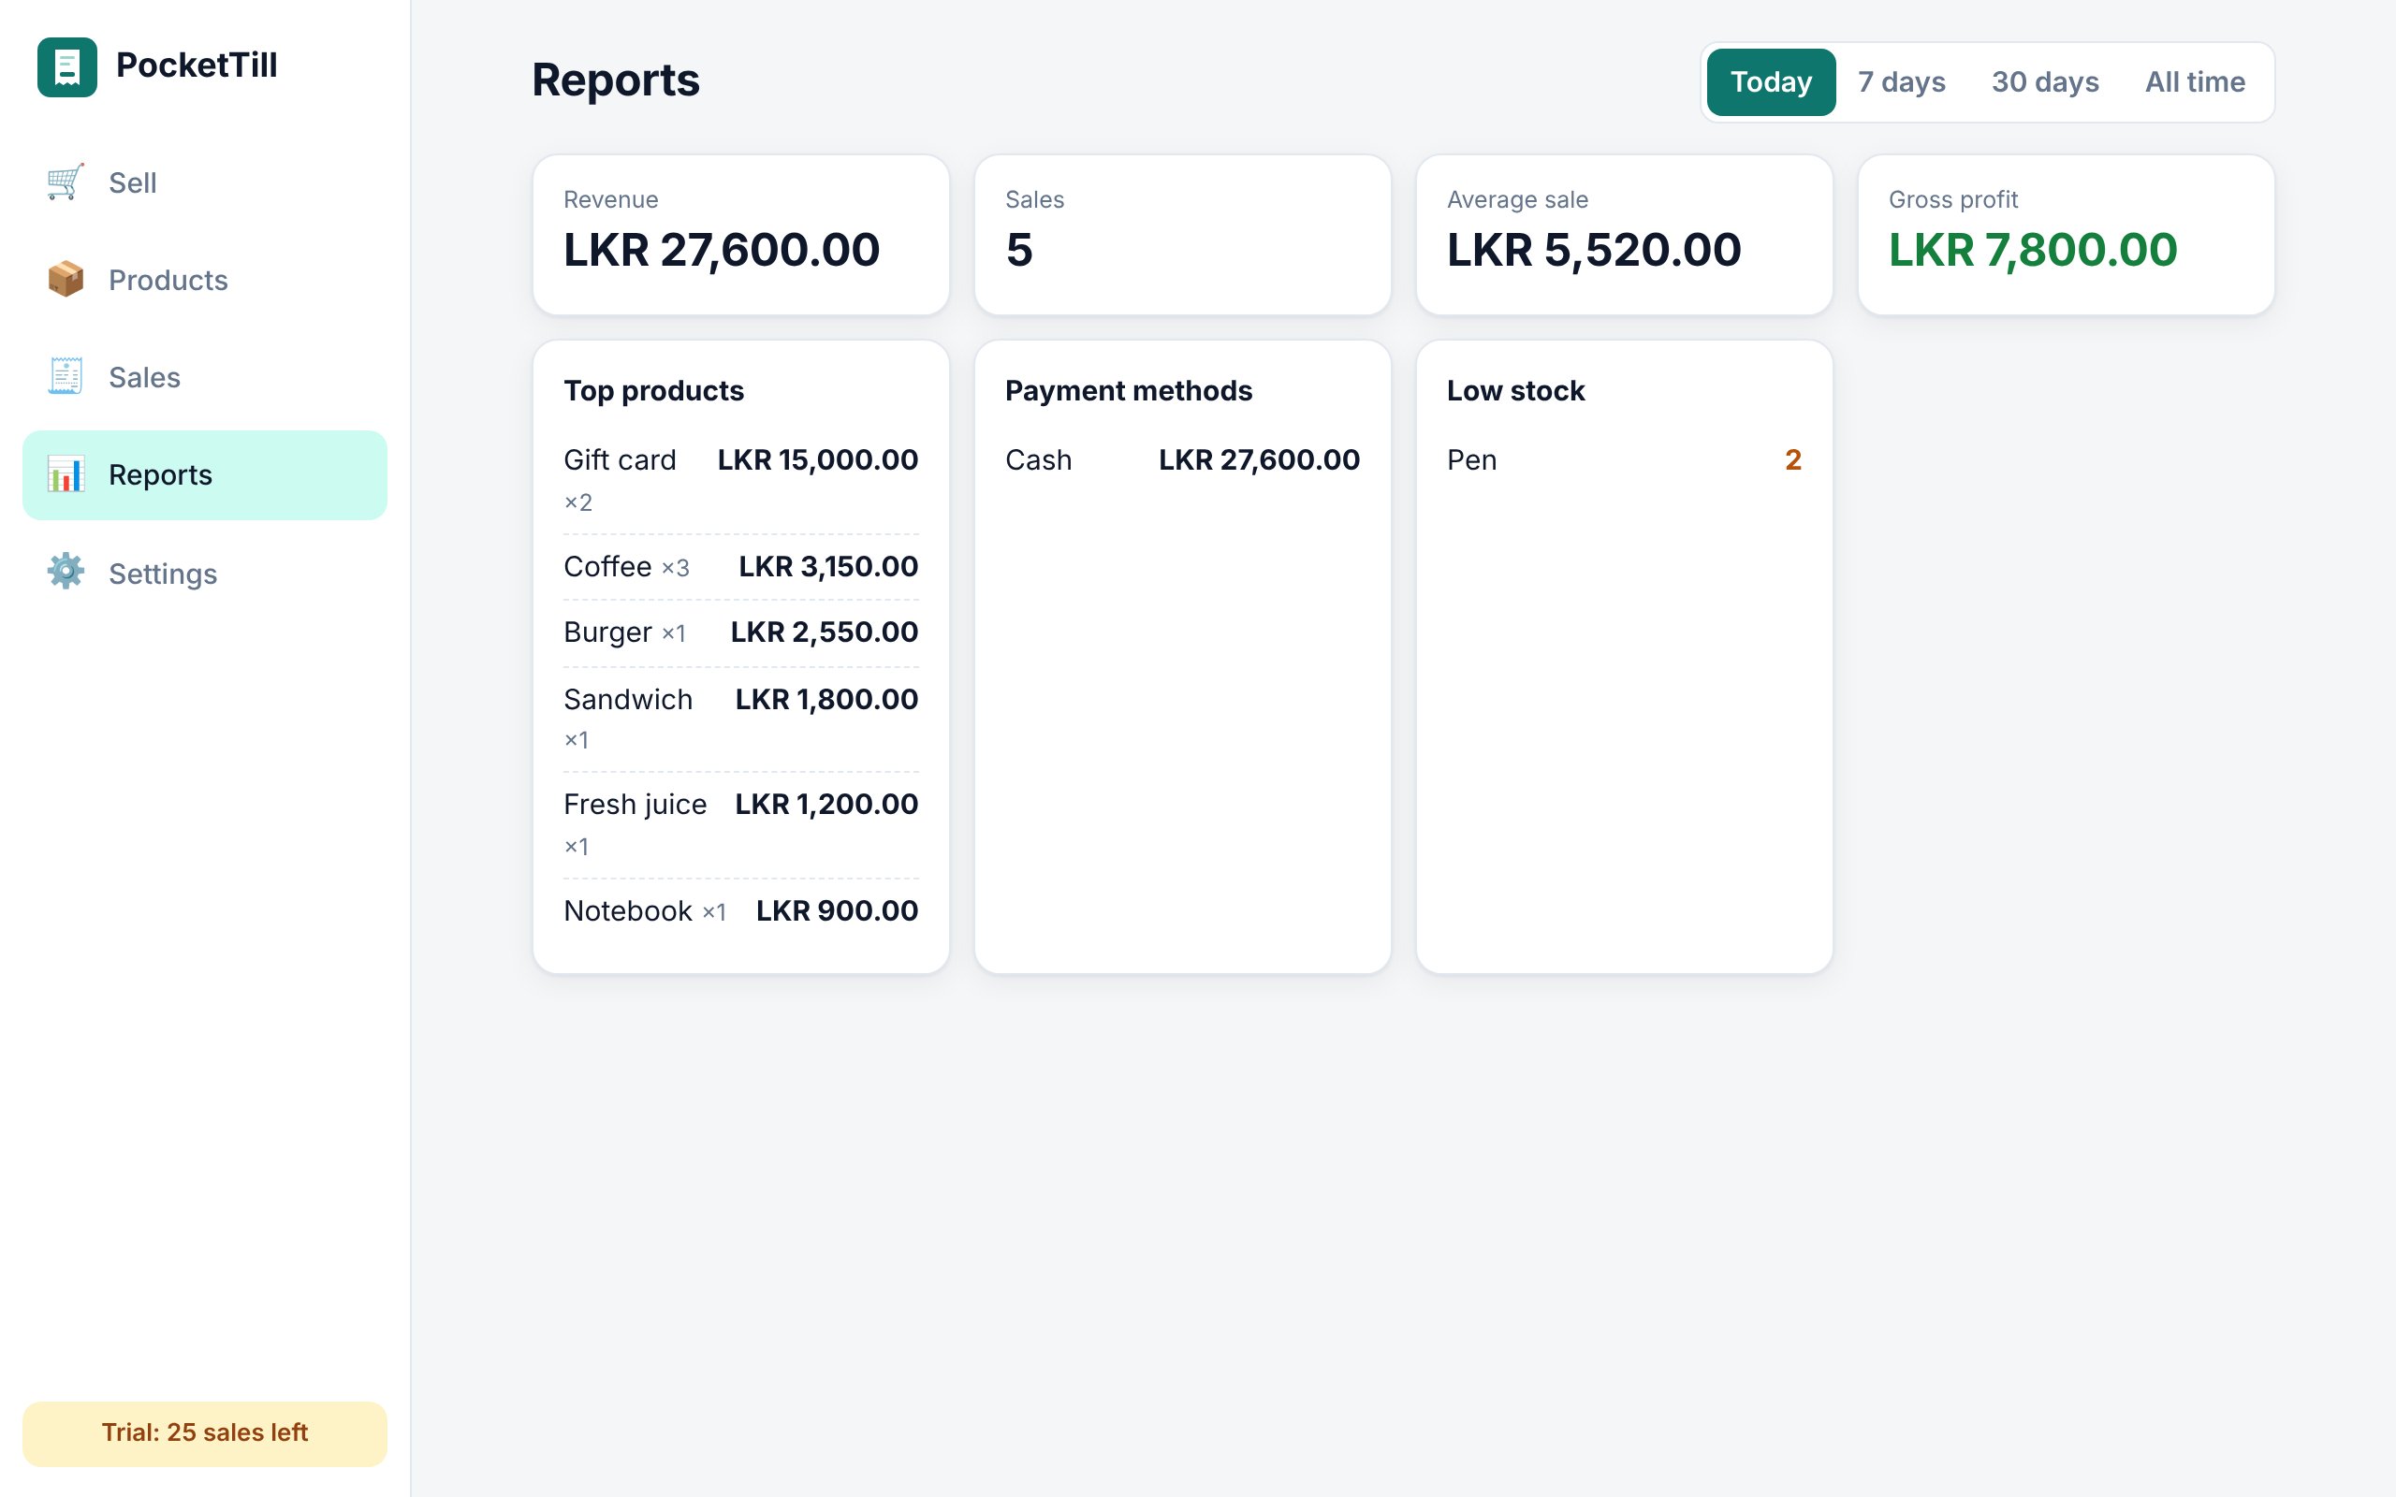Click the Low stock heading
This screenshot has height=1497, width=2396.
[1516, 391]
